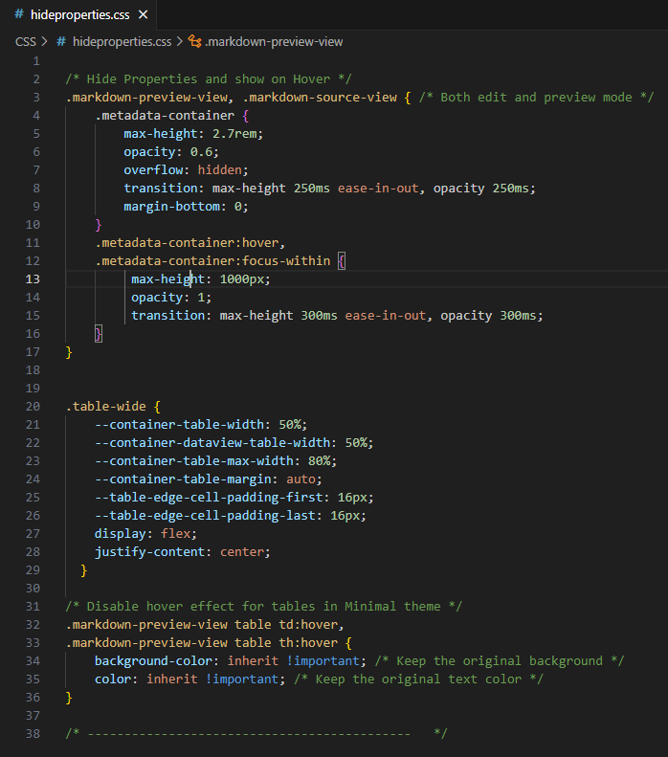The image size is (668, 757).
Task: Click the highlighted opening brace after focus-within
Action: click(x=342, y=261)
